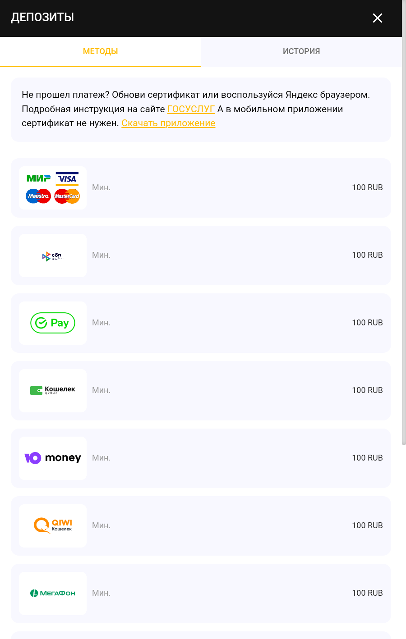Viewport: 406px width, 639px height.
Task: Click the 100 RUB amount in МегаФон row
Action: tap(367, 593)
